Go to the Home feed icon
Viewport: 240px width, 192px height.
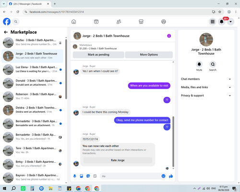[74, 22]
